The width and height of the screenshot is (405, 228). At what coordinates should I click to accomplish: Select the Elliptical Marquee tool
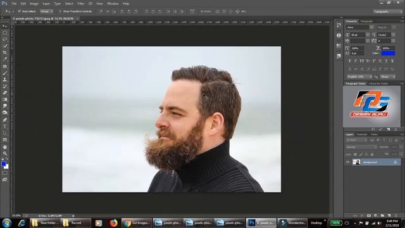click(x=4, y=33)
